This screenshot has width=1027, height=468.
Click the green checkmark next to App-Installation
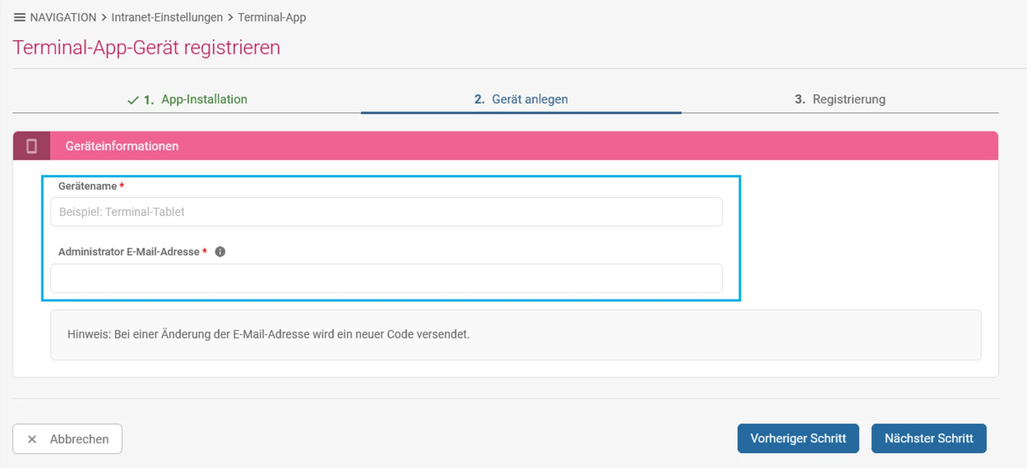[x=133, y=100]
